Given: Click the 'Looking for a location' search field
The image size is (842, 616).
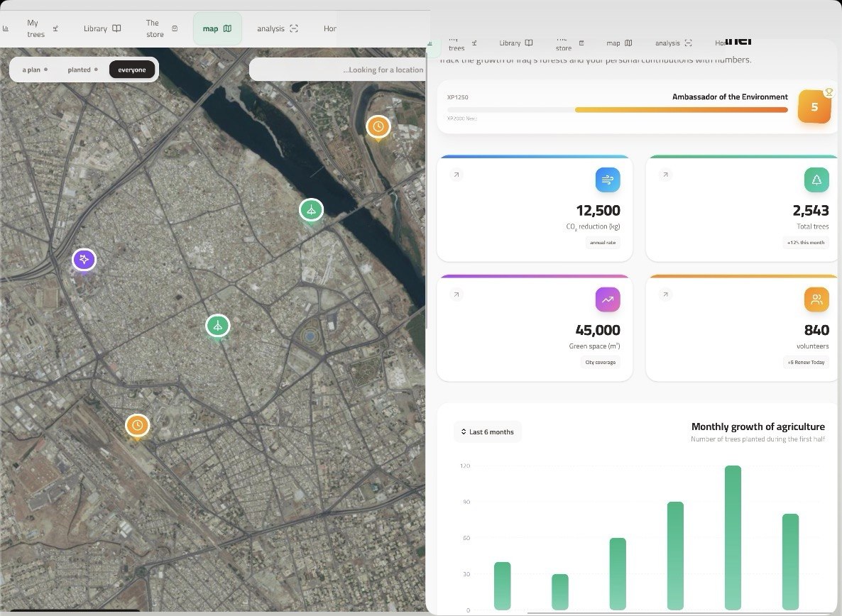Looking at the screenshot, I should pos(339,70).
